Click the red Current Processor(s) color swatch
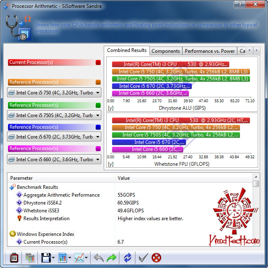The width and height of the screenshot is (268, 268). [x=98, y=62]
